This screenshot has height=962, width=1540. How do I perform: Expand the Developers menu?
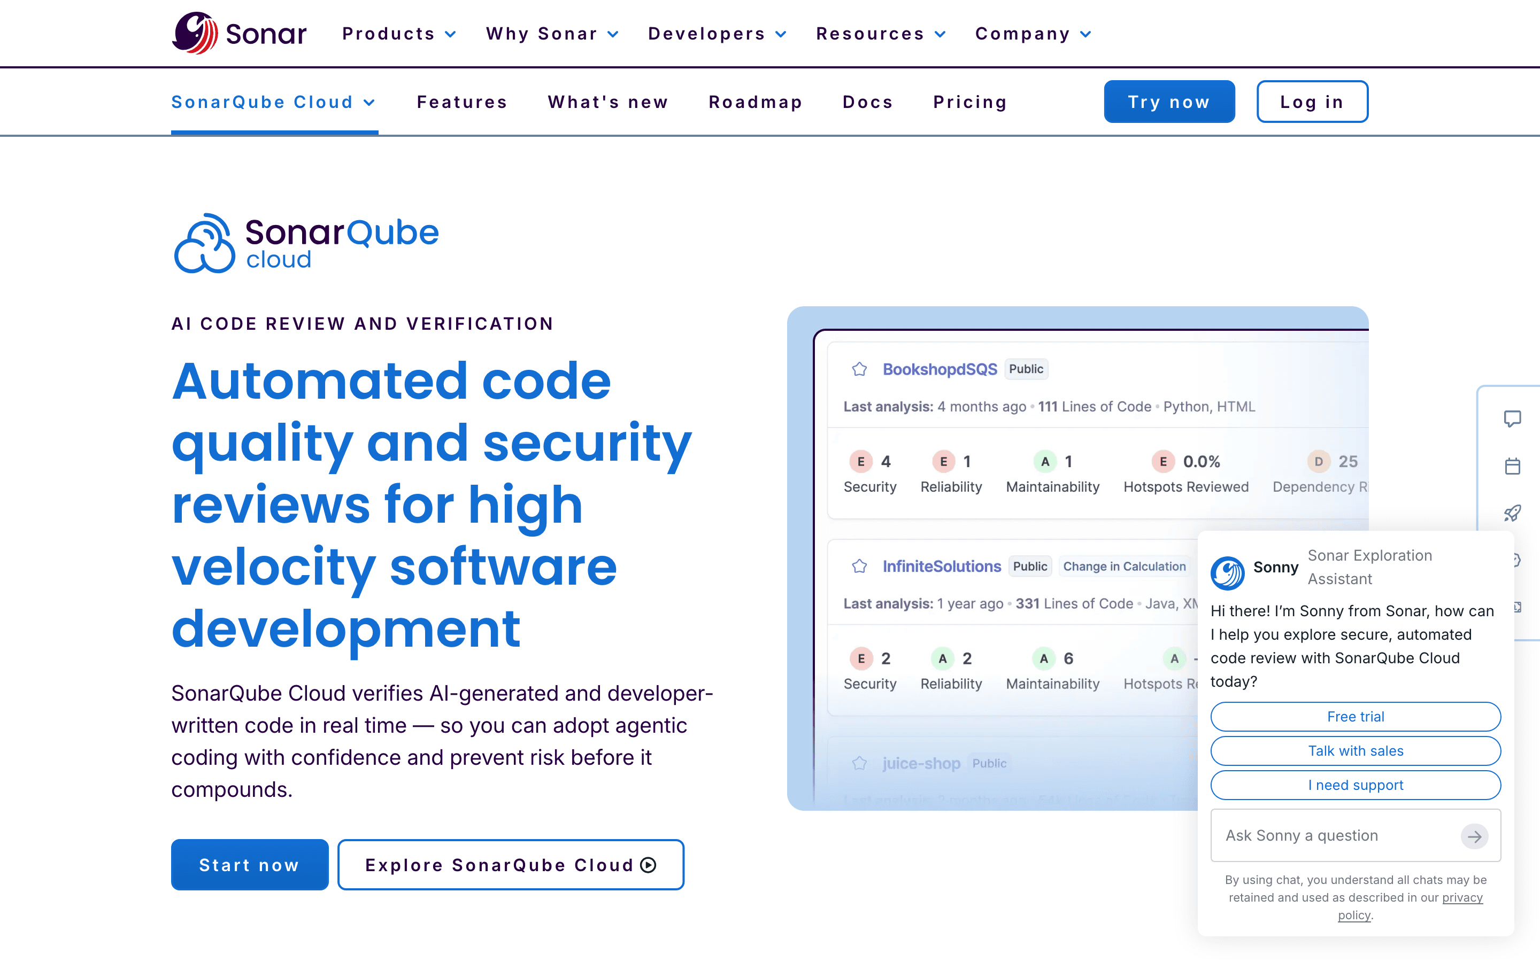pyautogui.click(x=717, y=34)
